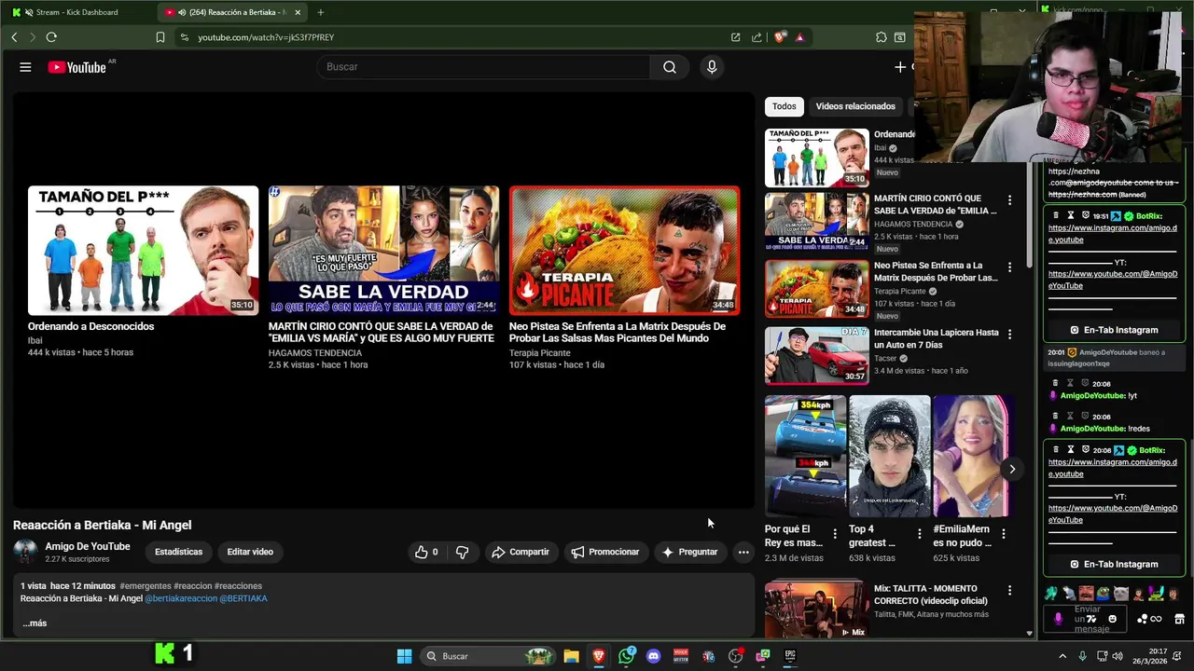Click the lower En-Tab Instagram button
The image size is (1194, 671).
pos(1114,564)
